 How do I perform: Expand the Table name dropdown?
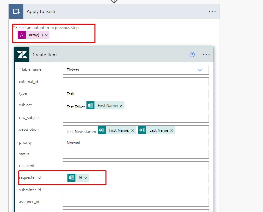pyautogui.click(x=200, y=70)
